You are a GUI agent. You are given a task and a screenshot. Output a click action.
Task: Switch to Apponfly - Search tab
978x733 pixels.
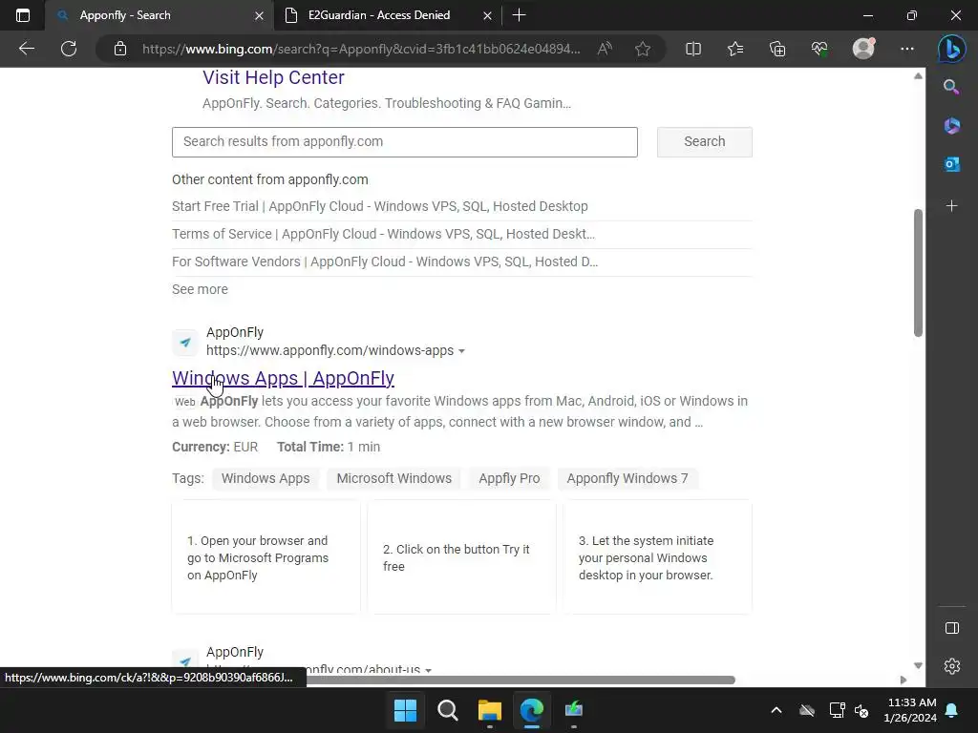(x=159, y=15)
